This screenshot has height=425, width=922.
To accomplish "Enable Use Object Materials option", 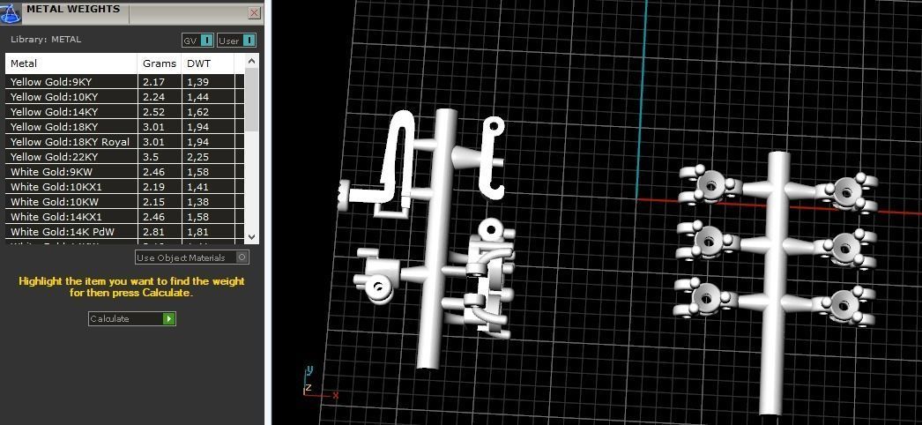I will tap(191, 257).
